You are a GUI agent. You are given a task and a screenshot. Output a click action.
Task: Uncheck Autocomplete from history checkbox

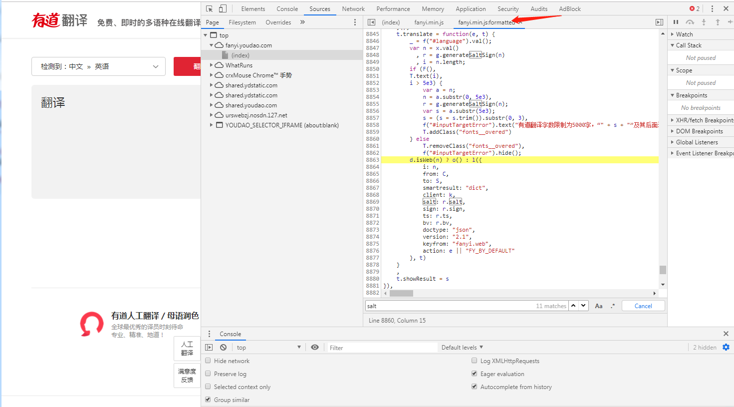click(475, 387)
